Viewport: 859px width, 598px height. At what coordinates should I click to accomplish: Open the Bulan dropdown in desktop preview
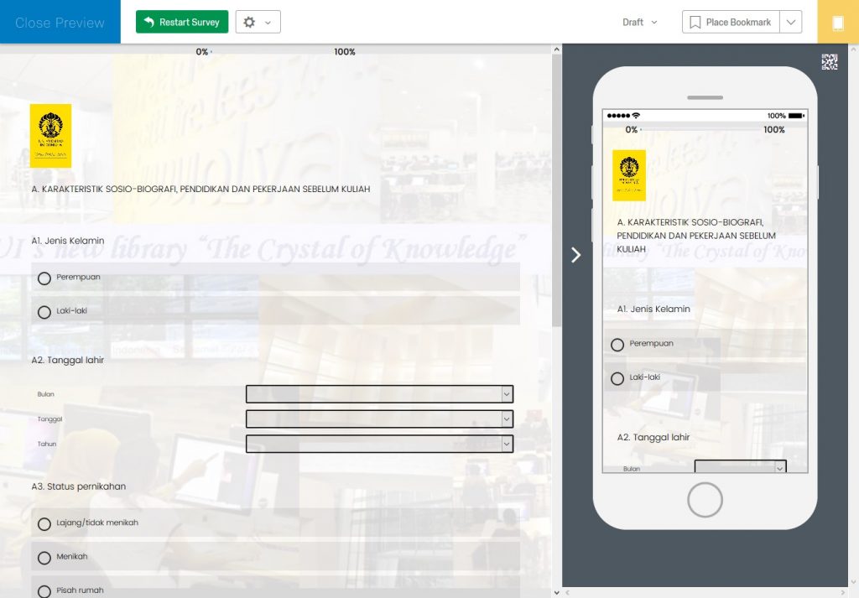coord(380,393)
